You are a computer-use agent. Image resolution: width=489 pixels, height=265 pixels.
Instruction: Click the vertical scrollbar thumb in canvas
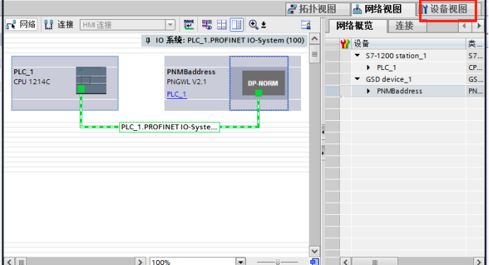coord(314,54)
